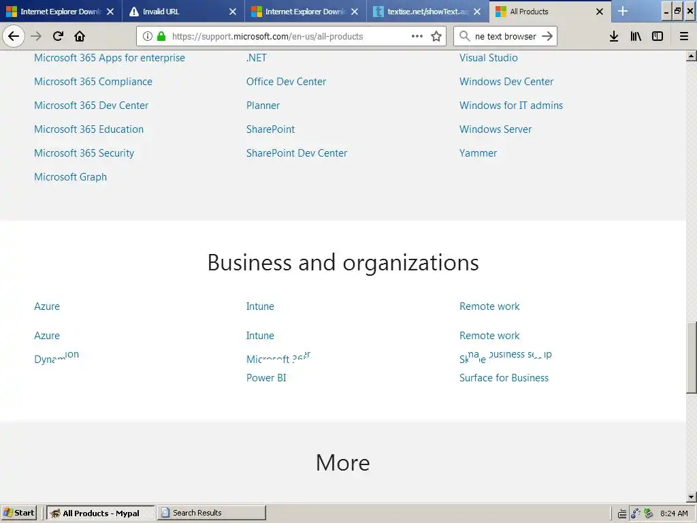Reload the current page
Screen dimensions: 697x523
(x=59, y=36)
